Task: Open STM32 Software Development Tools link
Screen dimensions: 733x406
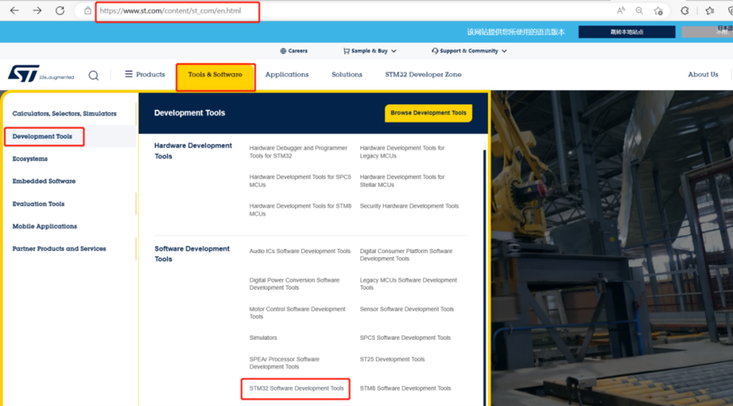Action: [296, 389]
